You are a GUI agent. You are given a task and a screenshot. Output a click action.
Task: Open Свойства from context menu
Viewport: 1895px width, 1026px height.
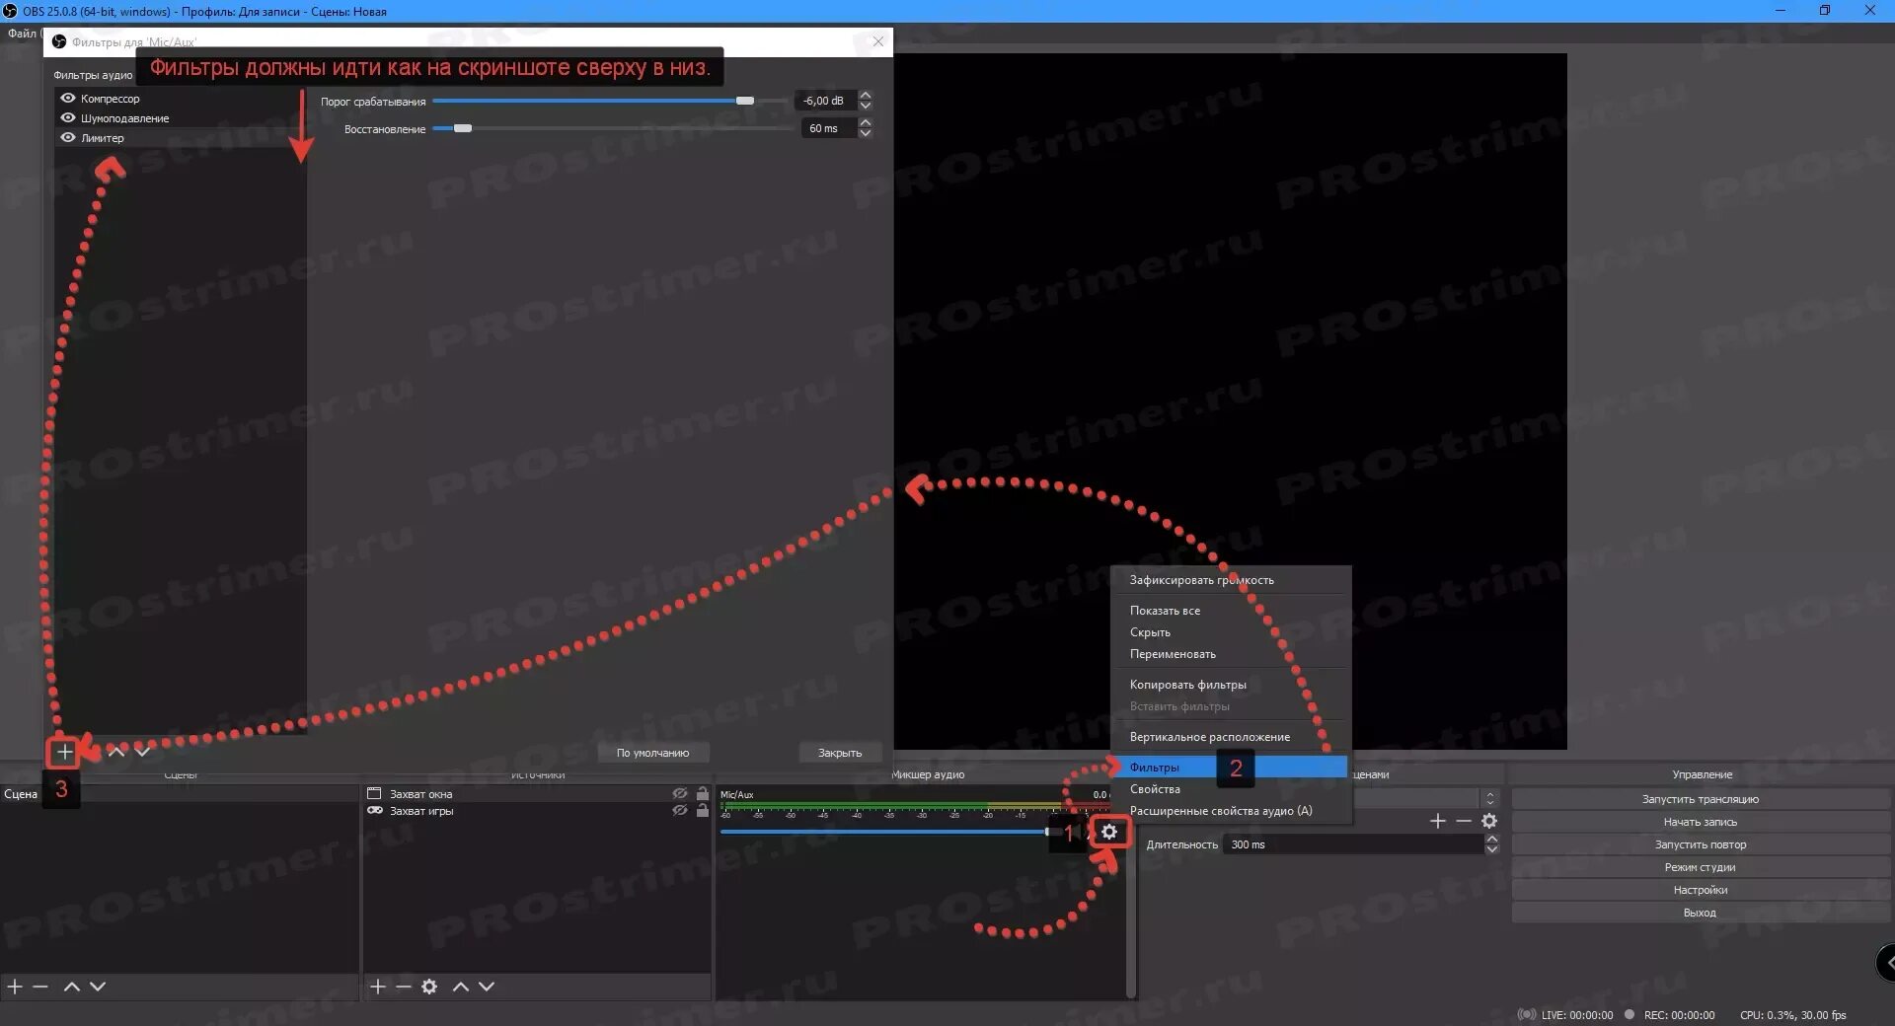tap(1230, 789)
